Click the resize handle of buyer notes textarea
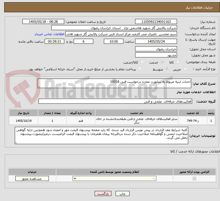Viewport: 220px width, 201px height. click(x=16, y=142)
